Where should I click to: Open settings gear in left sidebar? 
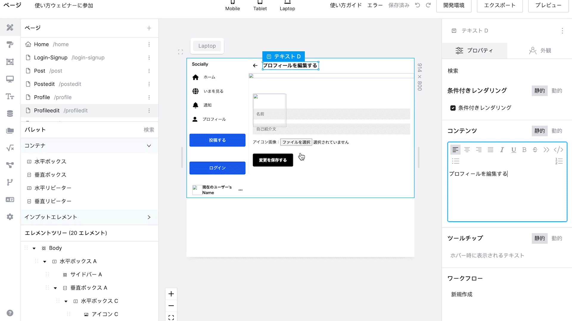10,217
